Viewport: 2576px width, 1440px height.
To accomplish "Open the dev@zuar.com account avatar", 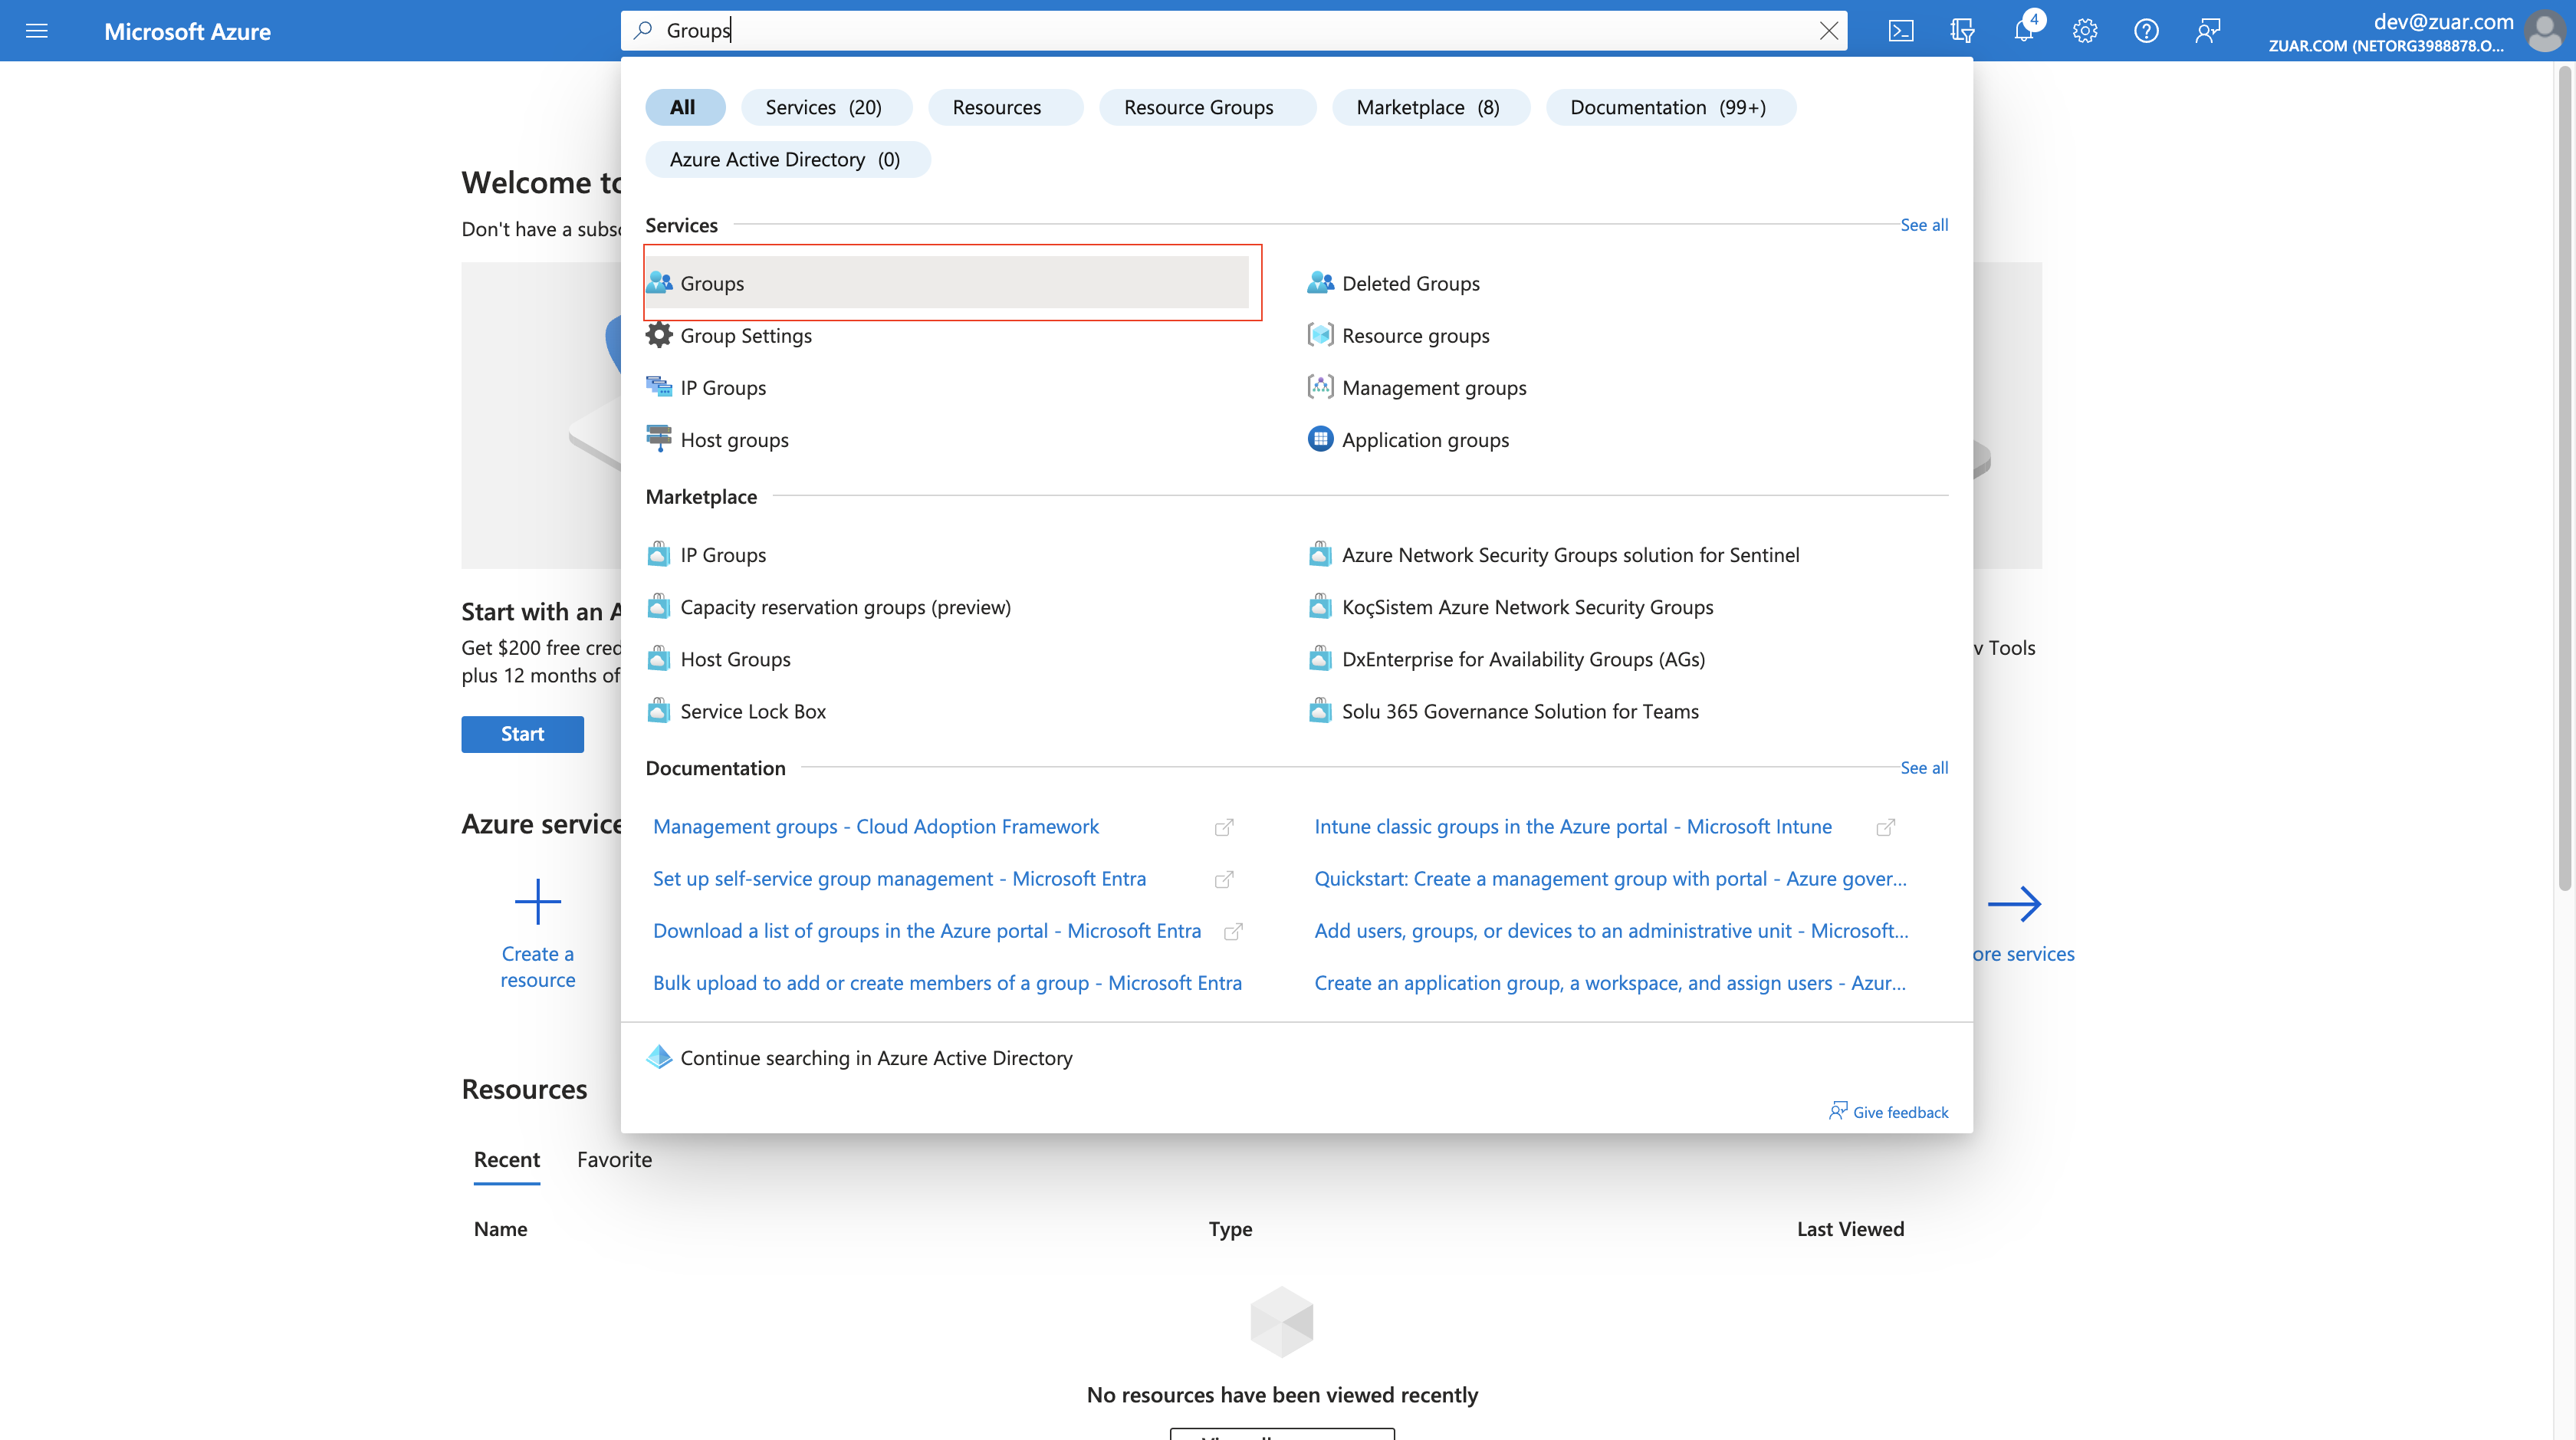I will [2544, 31].
